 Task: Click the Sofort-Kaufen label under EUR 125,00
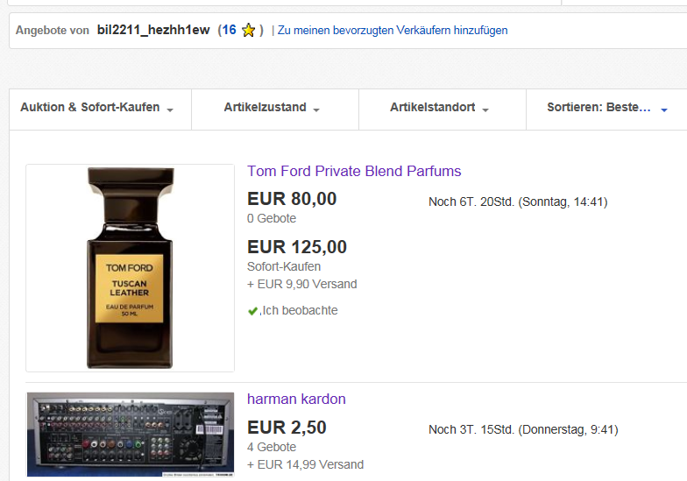pos(284,266)
